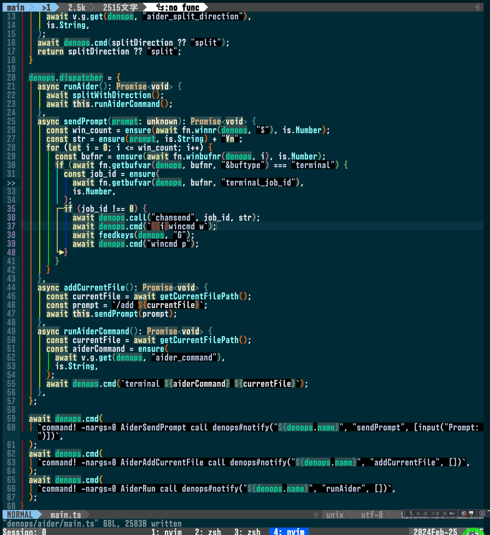Click the 'Session: 0' tmux label
The height and width of the screenshot is (535, 490).
click(24, 531)
